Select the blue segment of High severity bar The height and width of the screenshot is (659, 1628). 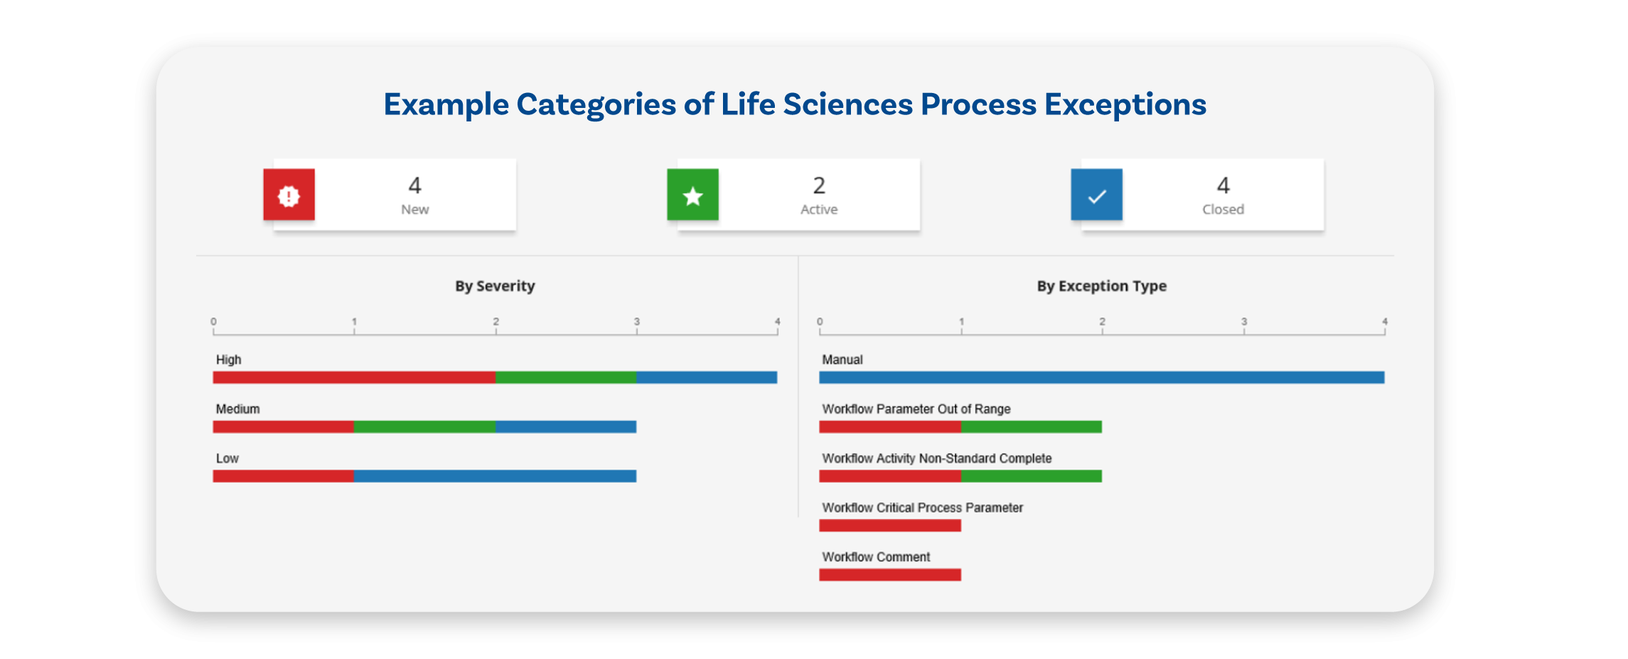(707, 378)
